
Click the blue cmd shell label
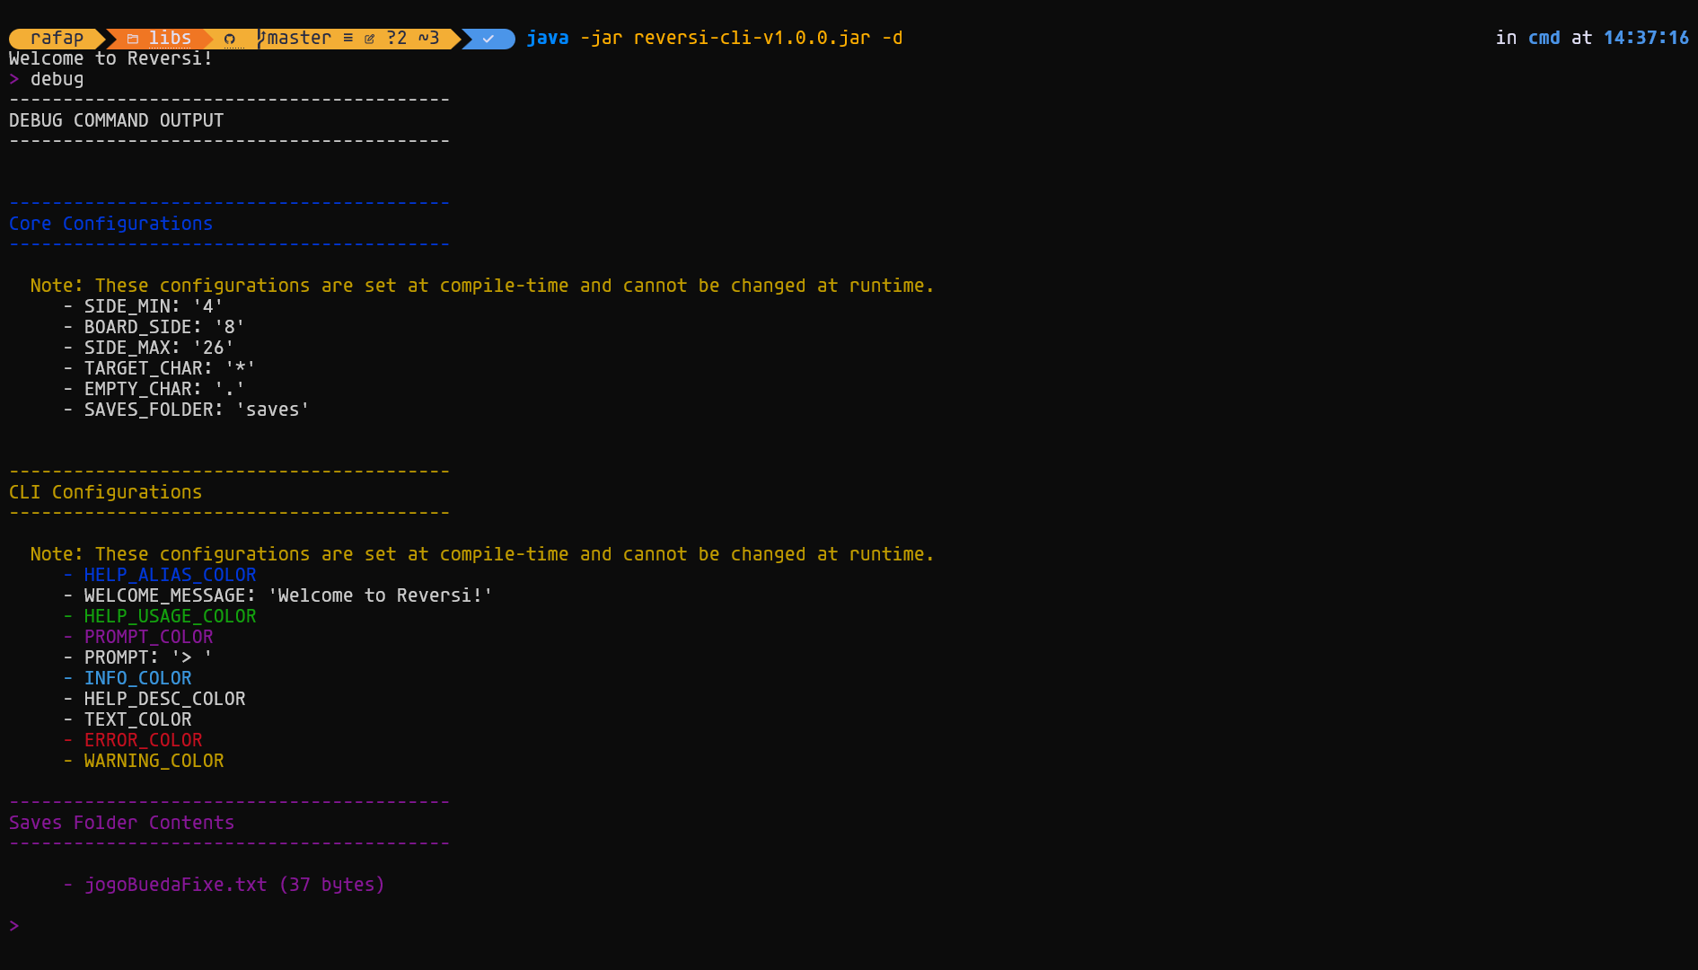click(x=1544, y=38)
